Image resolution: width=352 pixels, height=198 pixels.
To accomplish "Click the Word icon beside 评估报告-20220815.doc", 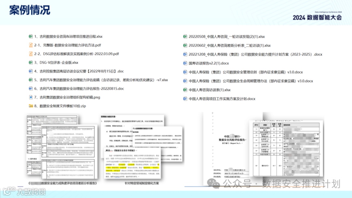I will pyautogui.click(x=31, y=89).
